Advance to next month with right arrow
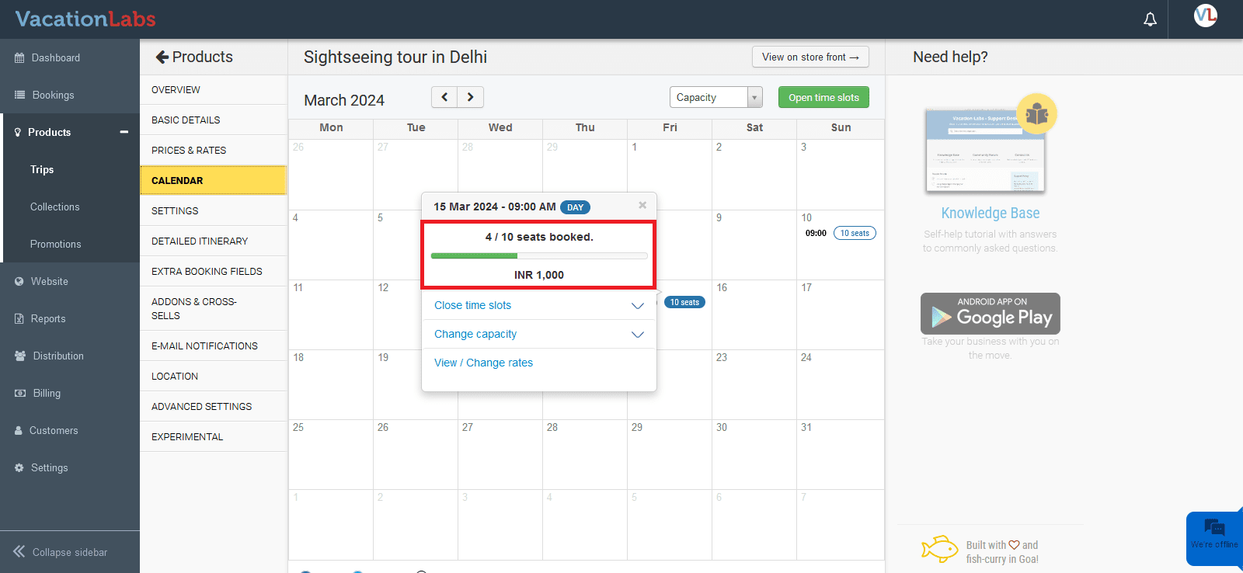This screenshot has height=573, width=1243. click(x=471, y=97)
